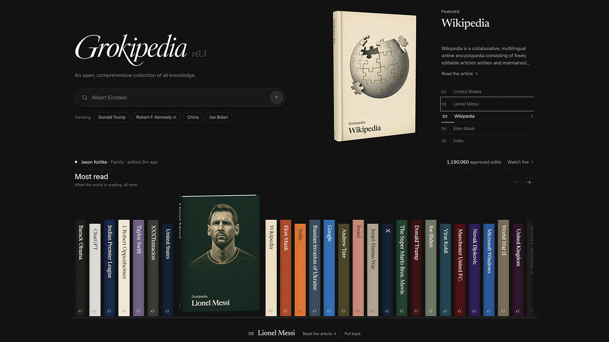This screenshot has height=342, width=609.
Task: Pick the Russian invasion of Ukraine spine
Action: click(x=315, y=268)
